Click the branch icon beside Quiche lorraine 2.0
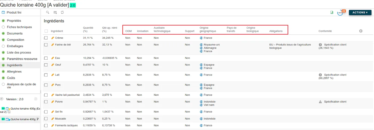 coord(38,119)
